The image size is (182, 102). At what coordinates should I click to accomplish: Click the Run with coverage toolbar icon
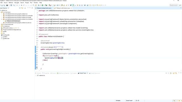coord(46,5)
